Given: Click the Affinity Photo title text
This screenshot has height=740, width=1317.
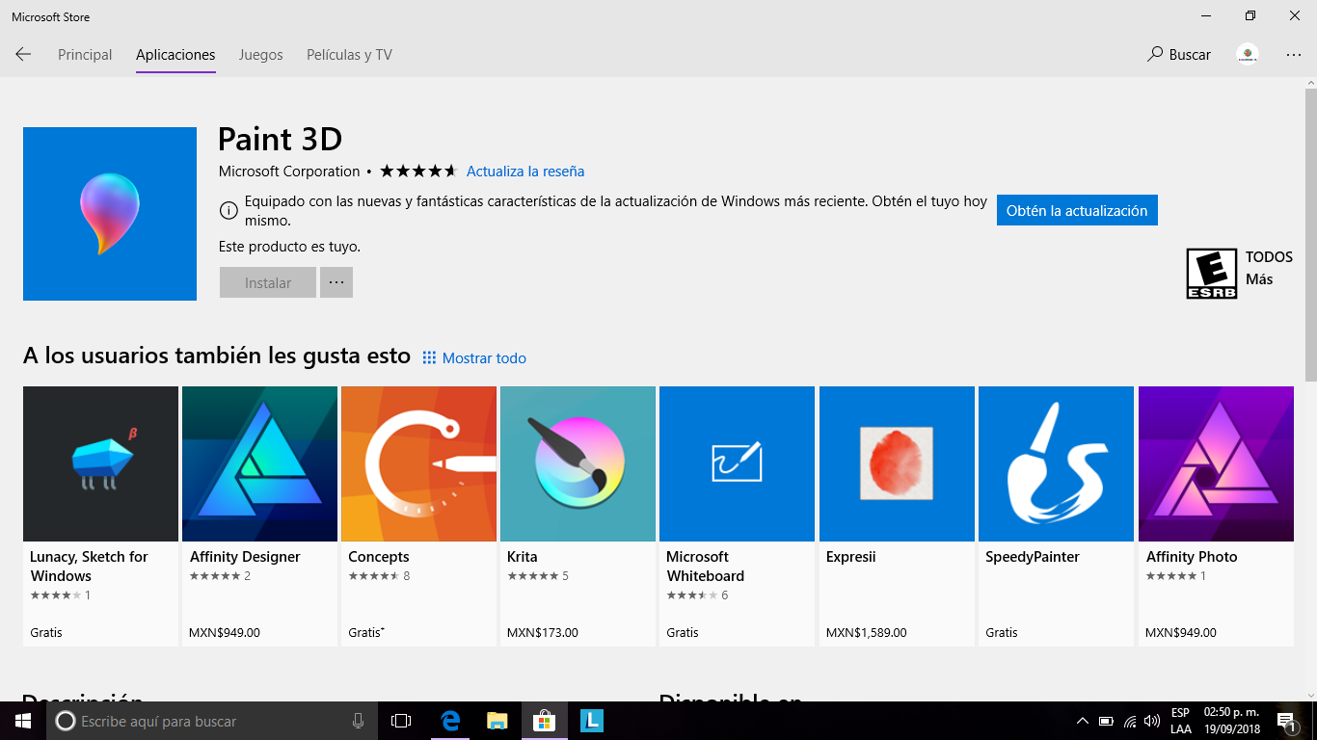Looking at the screenshot, I should (x=1192, y=557).
